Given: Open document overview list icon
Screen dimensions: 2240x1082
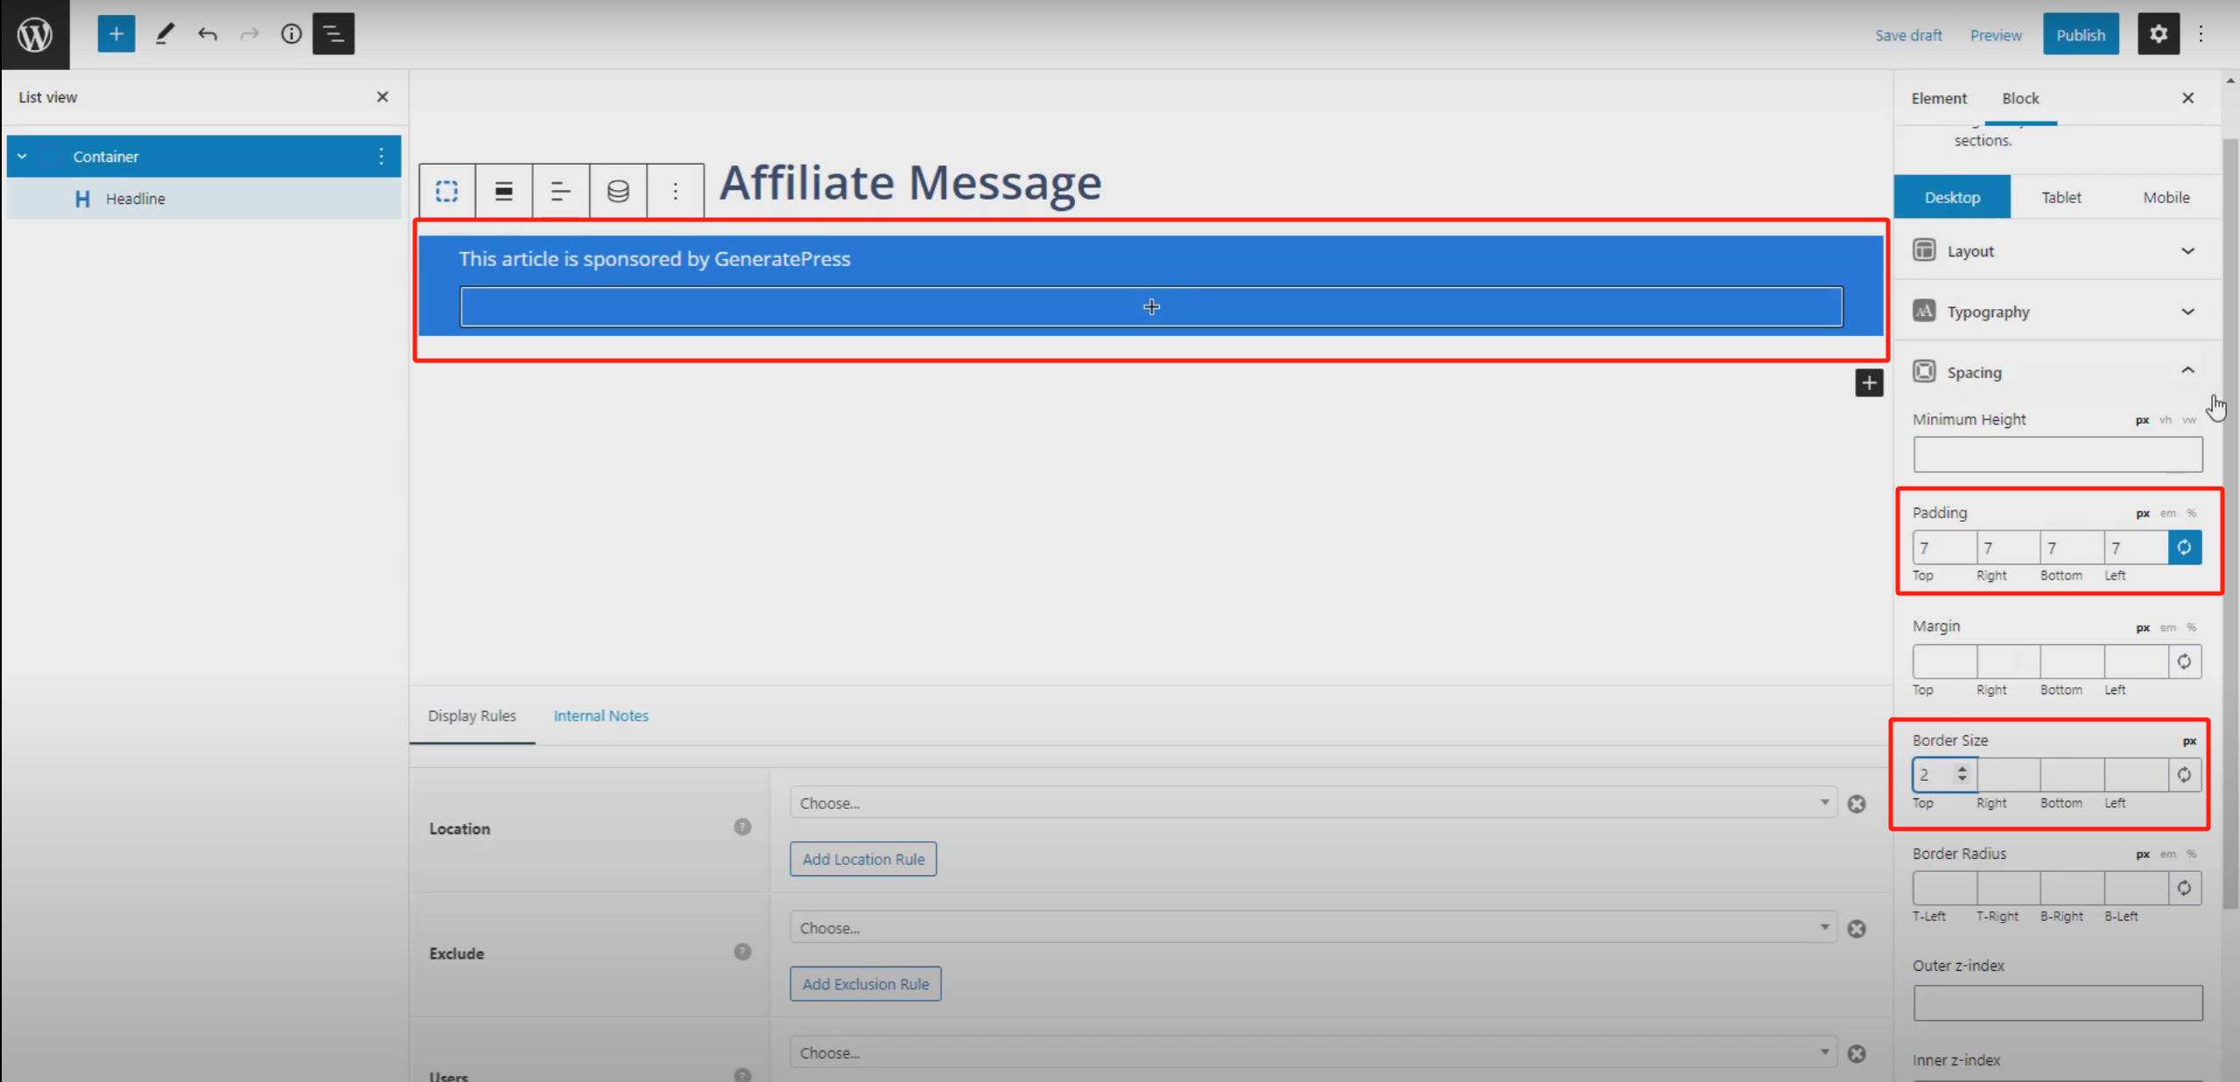Looking at the screenshot, I should coord(333,33).
